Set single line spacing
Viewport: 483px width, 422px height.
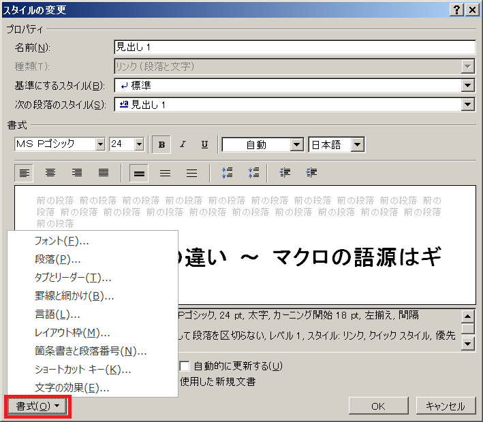[x=139, y=174]
